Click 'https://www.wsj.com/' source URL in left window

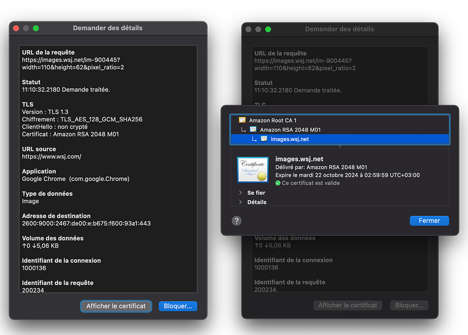coord(52,157)
